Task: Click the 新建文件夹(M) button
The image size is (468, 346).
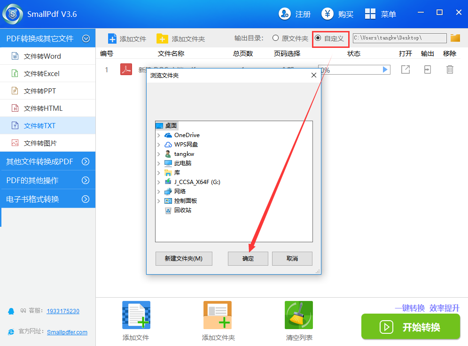Action: (x=184, y=258)
